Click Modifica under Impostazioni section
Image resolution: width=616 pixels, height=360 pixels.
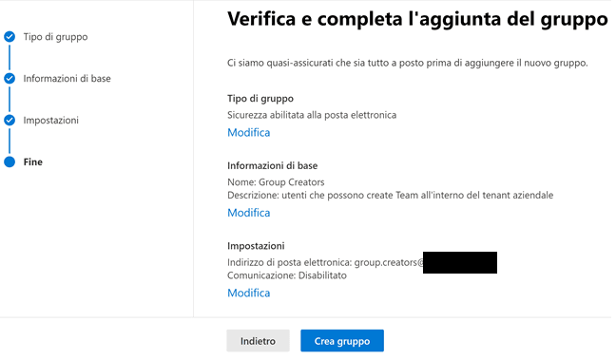pos(249,293)
